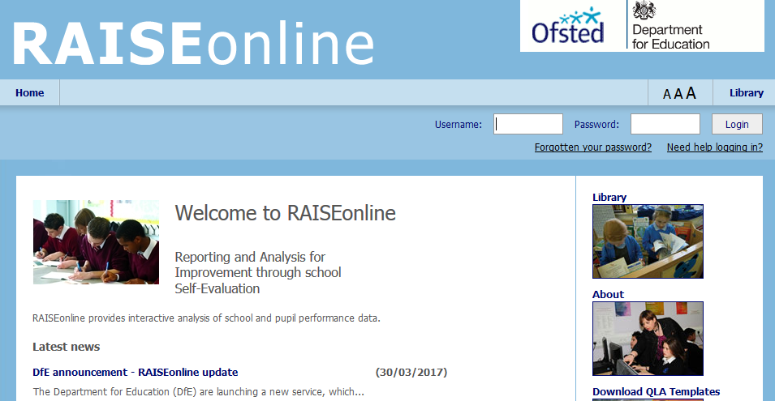Select the medium A text size
The image size is (775, 401).
(678, 93)
